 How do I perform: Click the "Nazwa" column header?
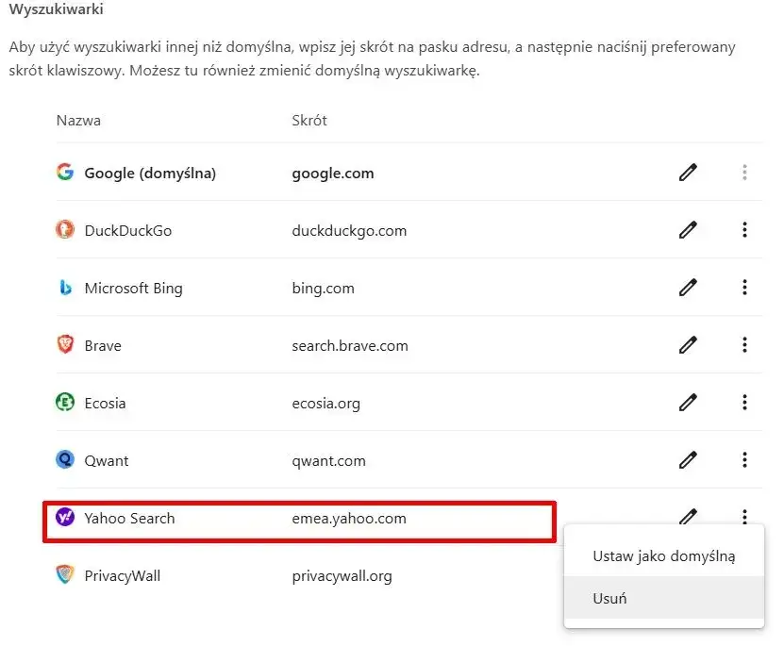(x=78, y=120)
